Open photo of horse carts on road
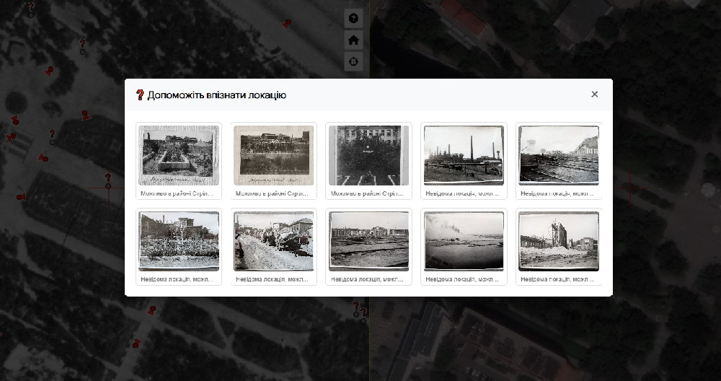The width and height of the screenshot is (721, 381). pos(273,247)
